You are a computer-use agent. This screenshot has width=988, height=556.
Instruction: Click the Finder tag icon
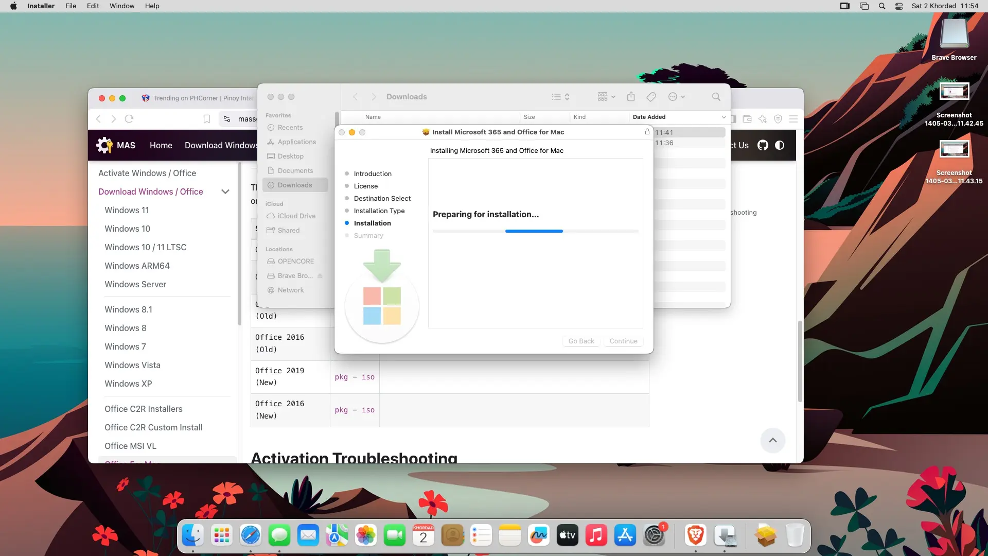(651, 97)
